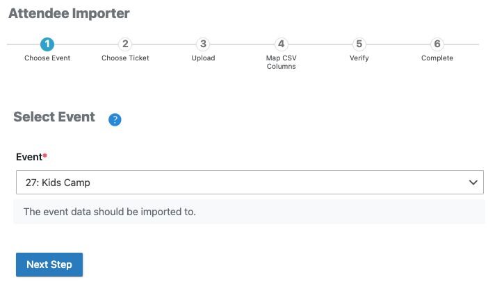Click the Map CSV Columns step label
The width and height of the screenshot is (488, 286).
coord(281,62)
